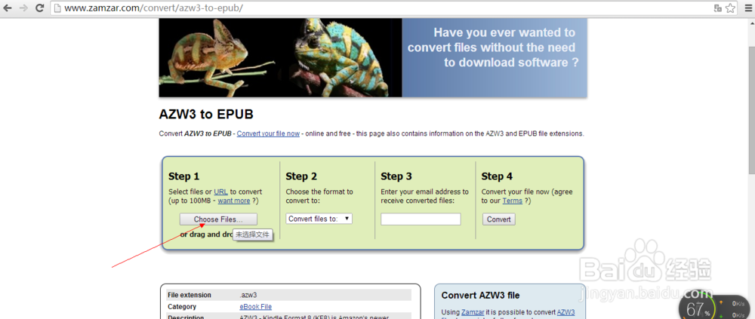
Task: Click the 'AZW3 to EPUB' heading
Action: click(206, 115)
